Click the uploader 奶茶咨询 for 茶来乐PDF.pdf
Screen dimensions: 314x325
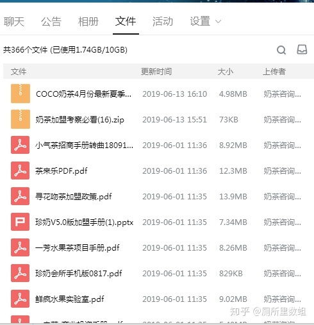[282, 171]
